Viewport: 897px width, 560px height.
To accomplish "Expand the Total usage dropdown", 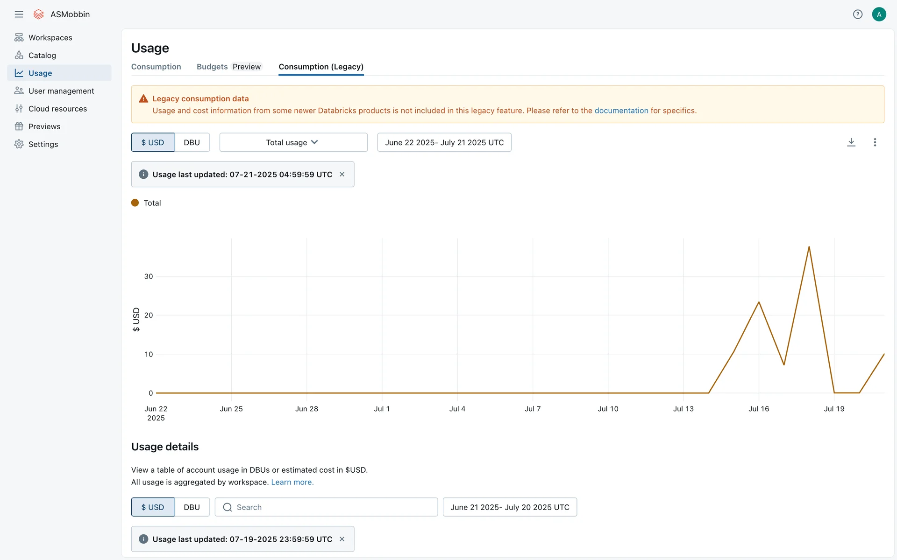I will point(293,142).
